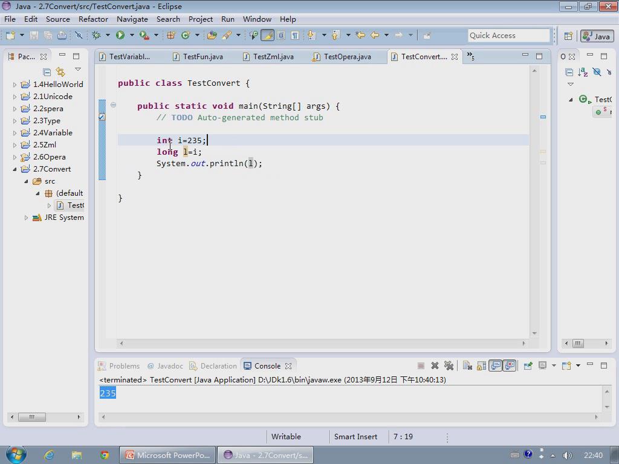This screenshot has height=464, width=619.
Task: Toggle Hide Fields in Outline view
Action: pos(597,72)
